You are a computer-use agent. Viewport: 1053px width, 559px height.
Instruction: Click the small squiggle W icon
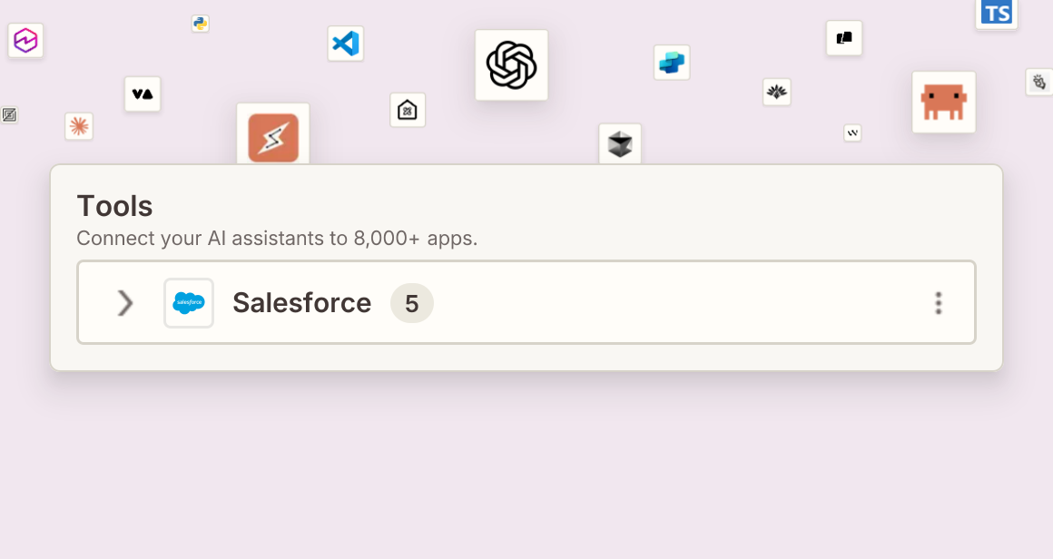852,132
